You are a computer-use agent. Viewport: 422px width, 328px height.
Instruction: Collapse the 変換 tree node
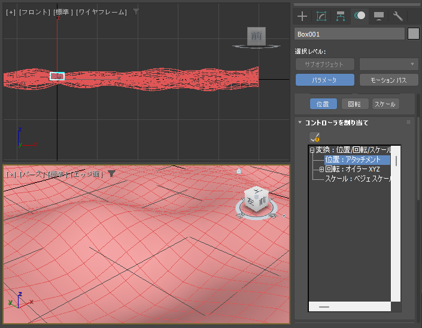[312, 150]
